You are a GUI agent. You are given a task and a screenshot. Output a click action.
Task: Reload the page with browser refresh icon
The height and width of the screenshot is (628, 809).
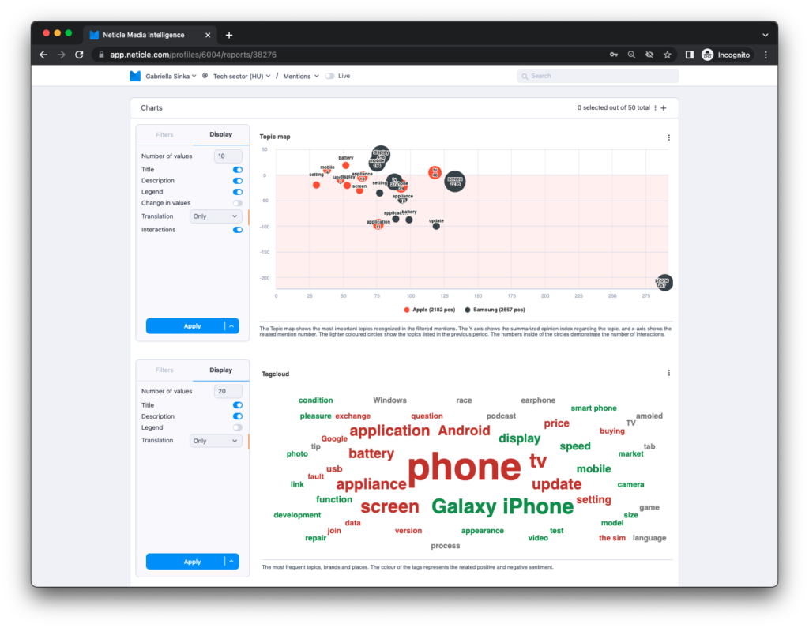click(x=79, y=55)
